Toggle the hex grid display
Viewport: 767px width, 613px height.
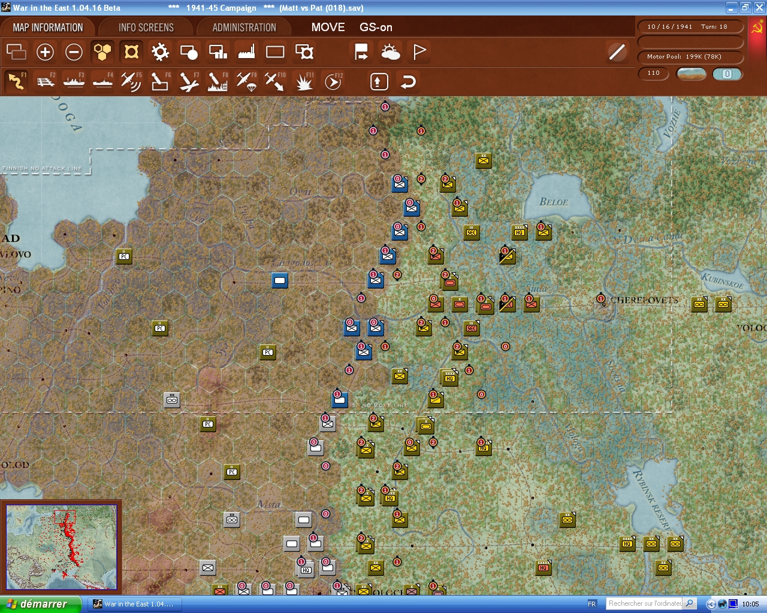(102, 52)
